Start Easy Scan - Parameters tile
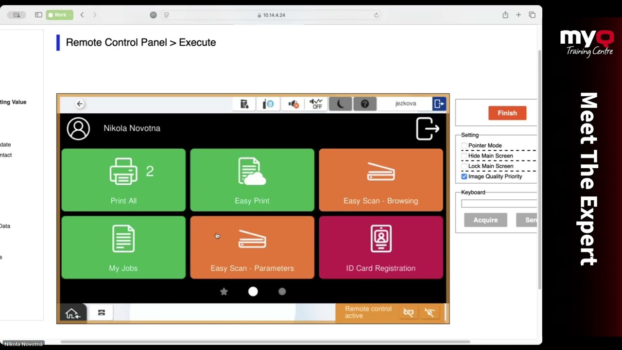Screen dimensions: 622x350 coord(252,247)
